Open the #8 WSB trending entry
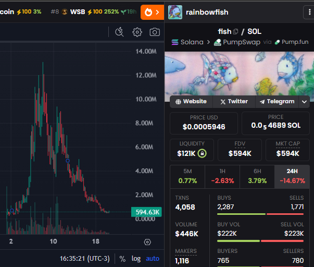The width and height of the screenshot is (314, 267). tap(94, 12)
